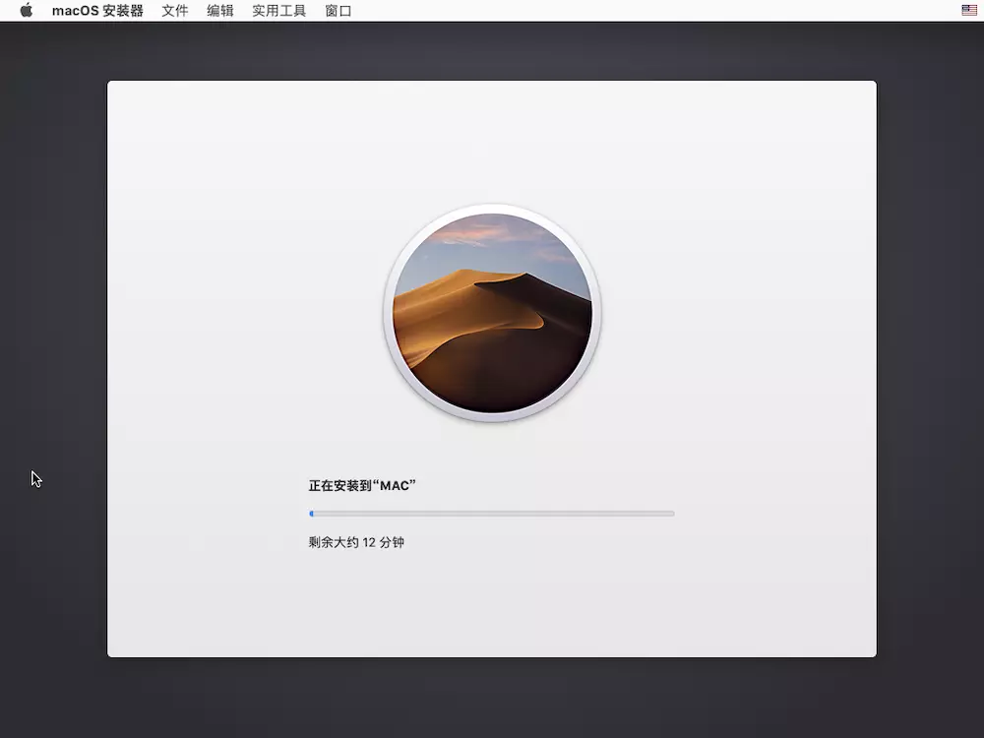This screenshot has width=984, height=738.
Task: Open the 实用工具 menu
Action: click(x=278, y=11)
